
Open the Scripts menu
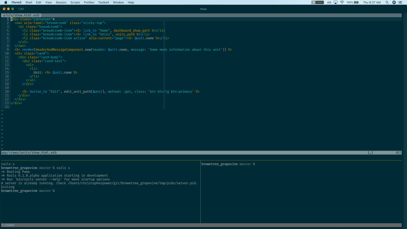[x=75, y=2]
